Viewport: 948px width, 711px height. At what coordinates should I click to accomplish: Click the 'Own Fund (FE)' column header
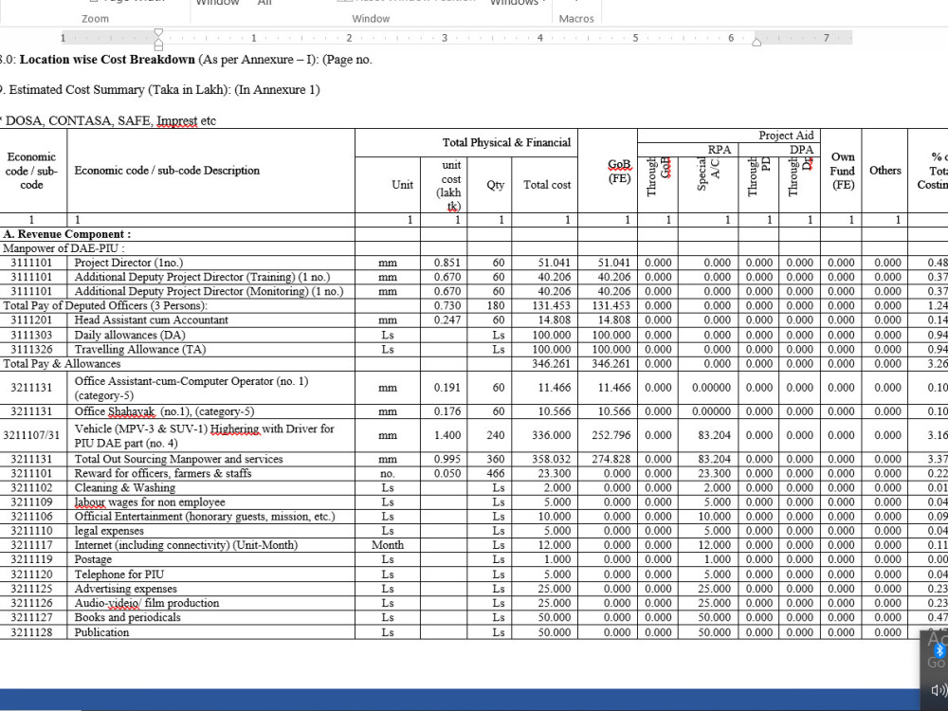[842, 171]
